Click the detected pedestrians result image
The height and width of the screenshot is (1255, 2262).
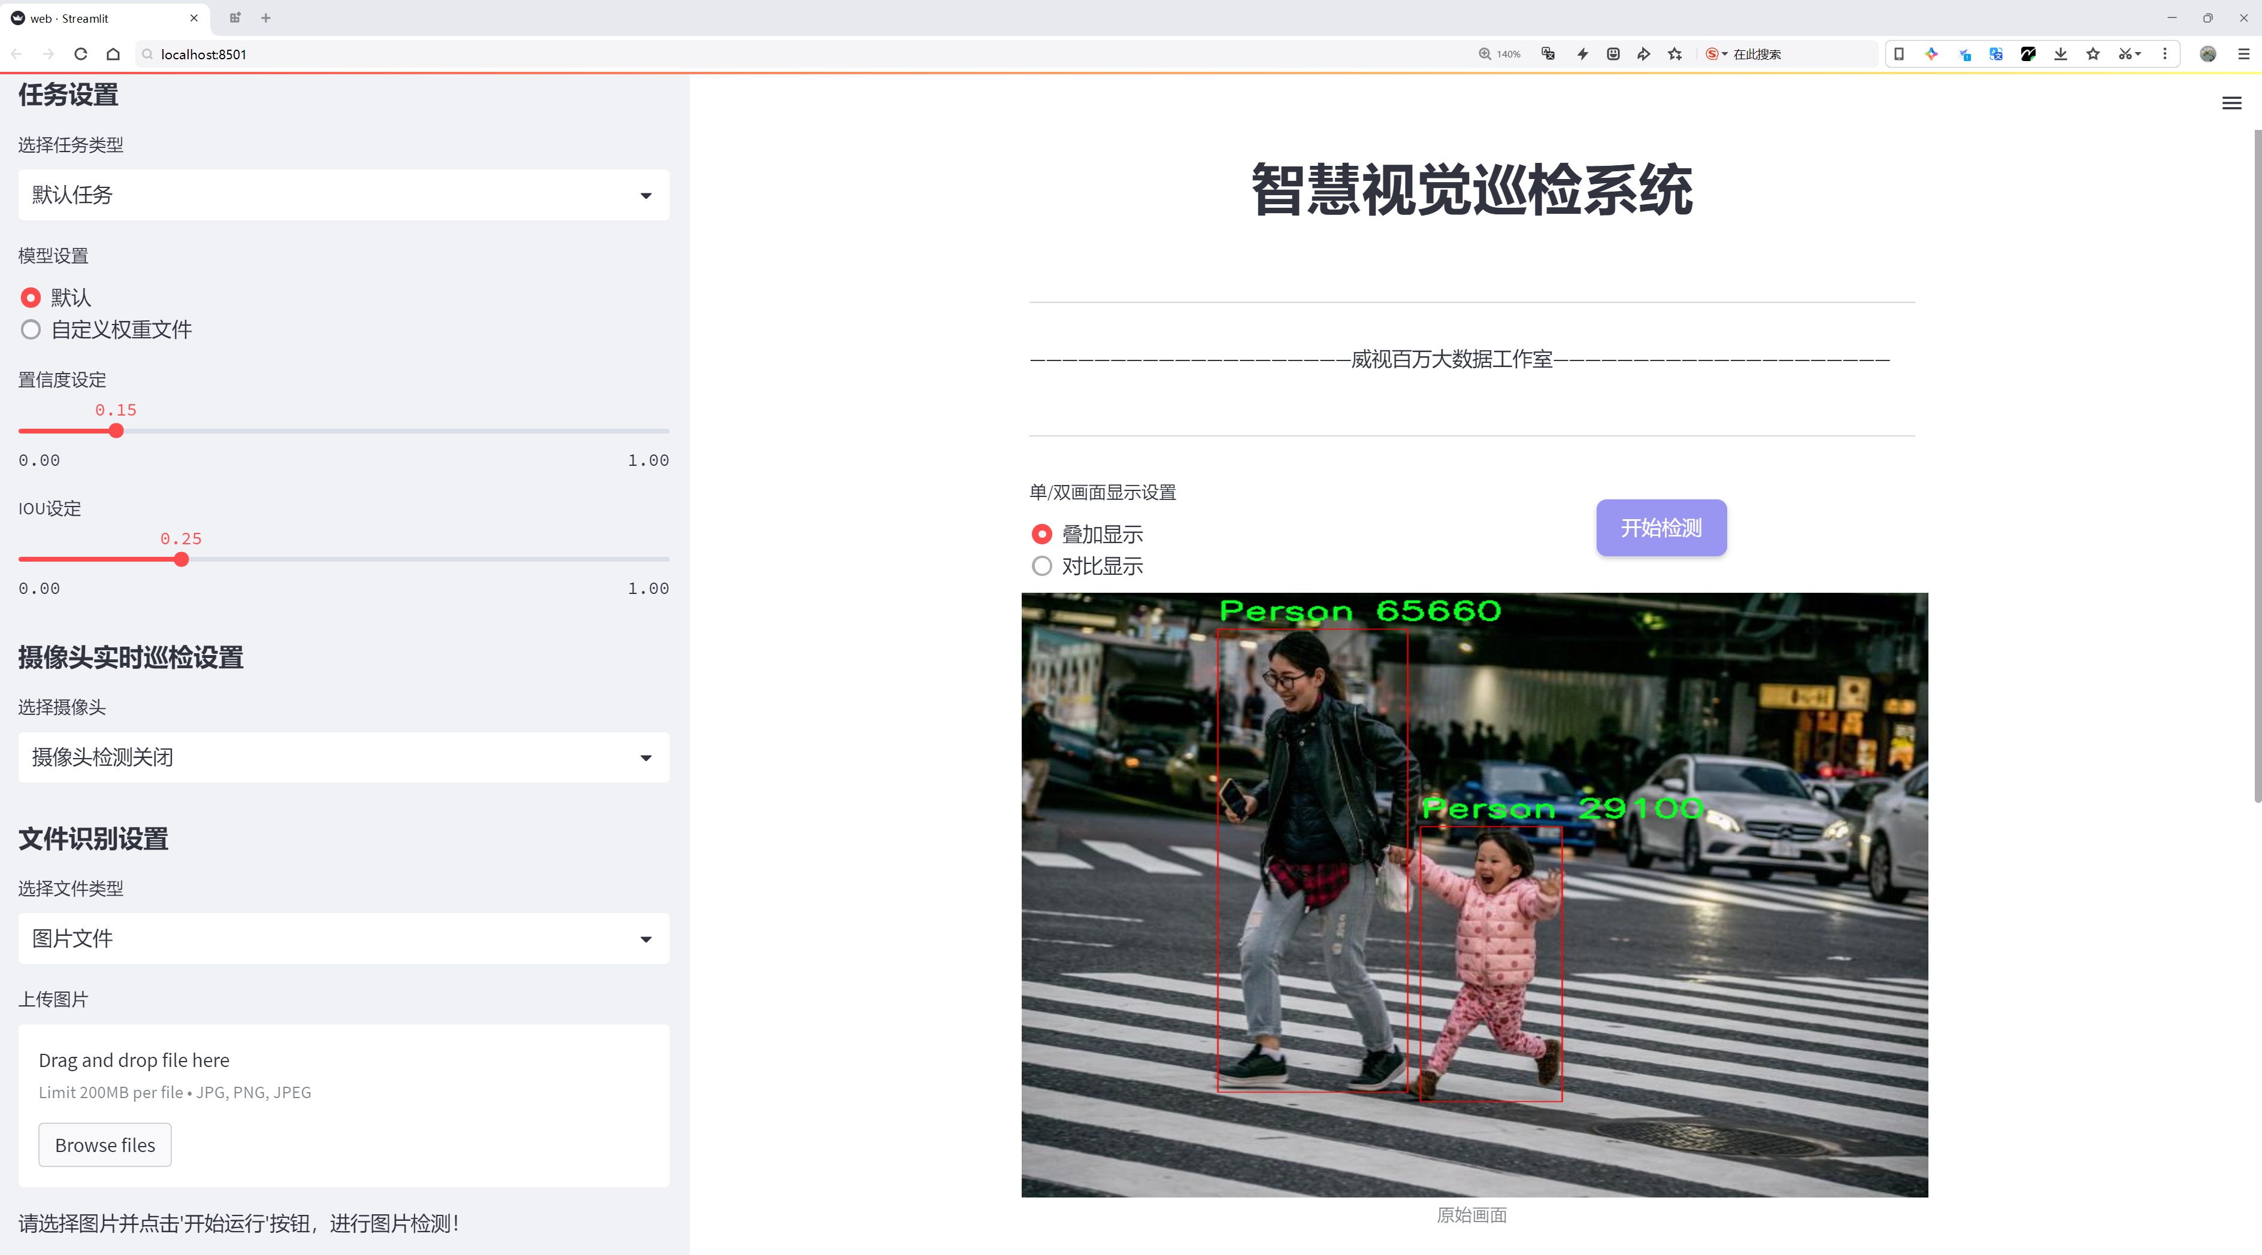click(1474, 895)
